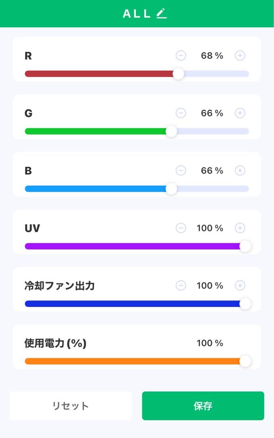Screen dimensions: 274x438
Task: Decrease 冷却ファン出力 using its minus control
Action: (x=181, y=286)
